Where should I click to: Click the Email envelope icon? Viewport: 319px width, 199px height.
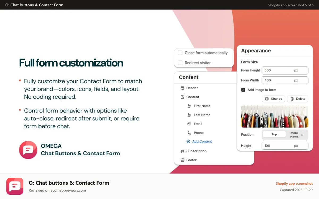pos(189,124)
